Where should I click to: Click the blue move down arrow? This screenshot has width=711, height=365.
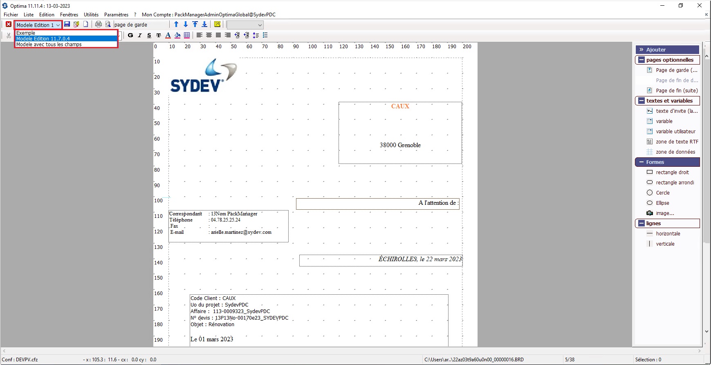pos(186,25)
